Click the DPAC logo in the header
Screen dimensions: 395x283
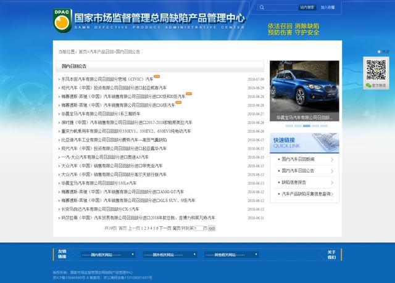pyautogui.click(x=62, y=21)
